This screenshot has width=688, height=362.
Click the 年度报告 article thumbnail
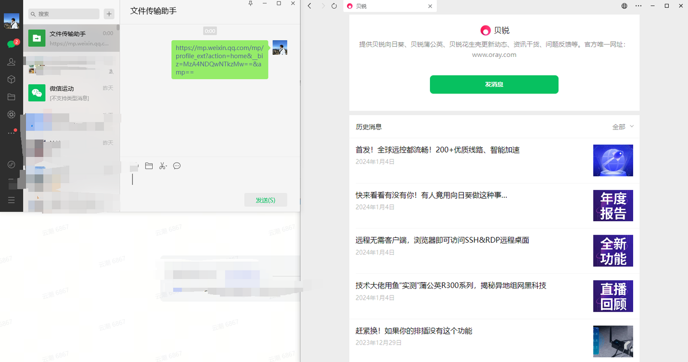pos(613,205)
